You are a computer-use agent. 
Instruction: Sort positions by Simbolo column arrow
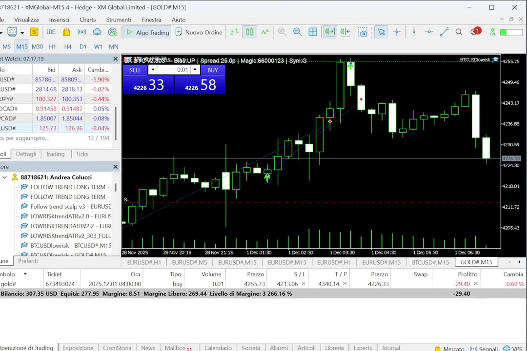(x=25, y=274)
